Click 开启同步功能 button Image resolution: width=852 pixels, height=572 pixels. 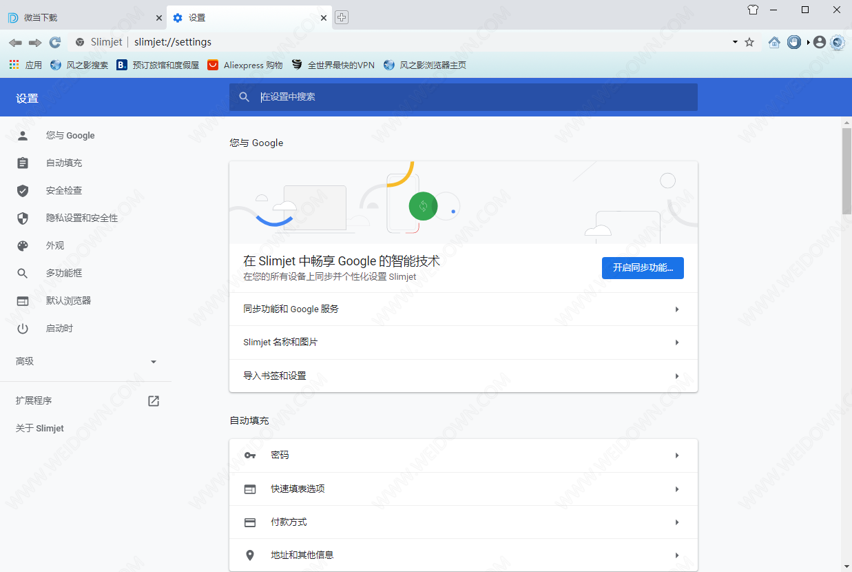tap(643, 267)
